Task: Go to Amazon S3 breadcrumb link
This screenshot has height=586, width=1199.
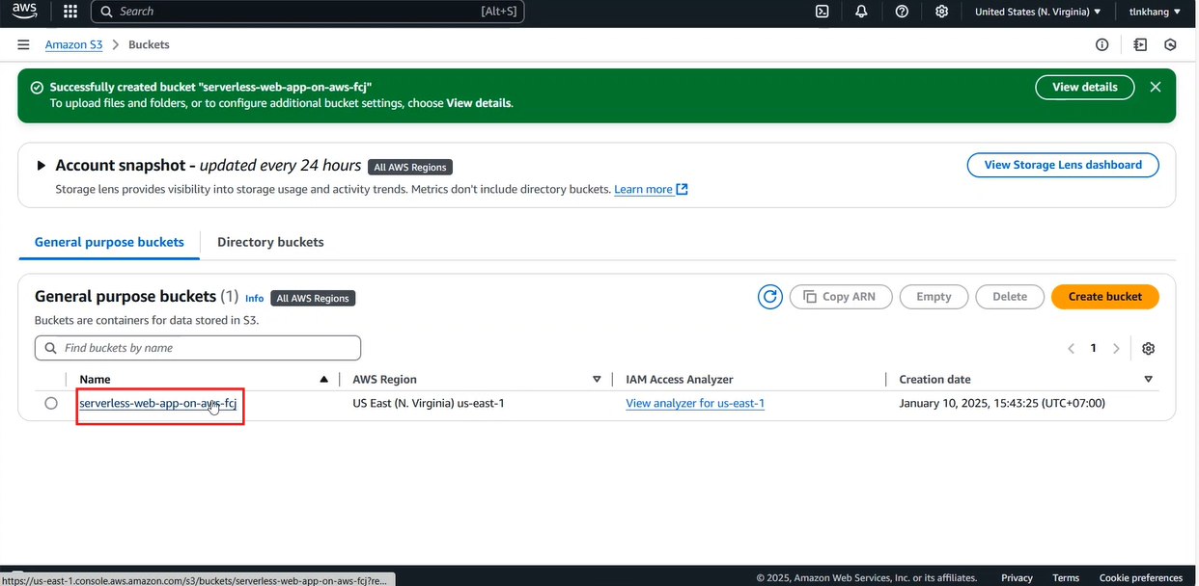Action: pyautogui.click(x=73, y=45)
